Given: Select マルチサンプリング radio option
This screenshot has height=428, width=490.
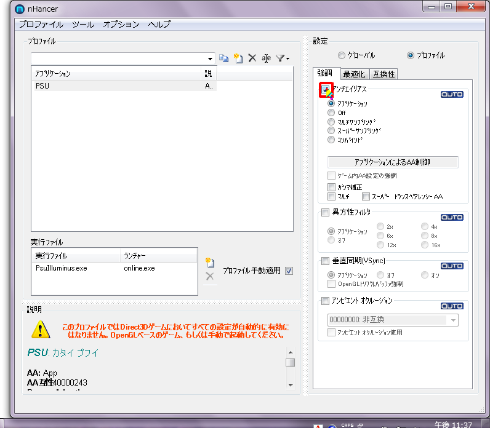Looking at the screenshot, I should [x=331, y=121].
